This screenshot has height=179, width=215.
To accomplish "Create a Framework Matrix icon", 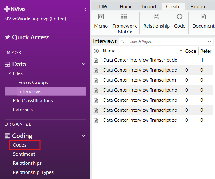I will pyautogui.click(x=124, y=16).
